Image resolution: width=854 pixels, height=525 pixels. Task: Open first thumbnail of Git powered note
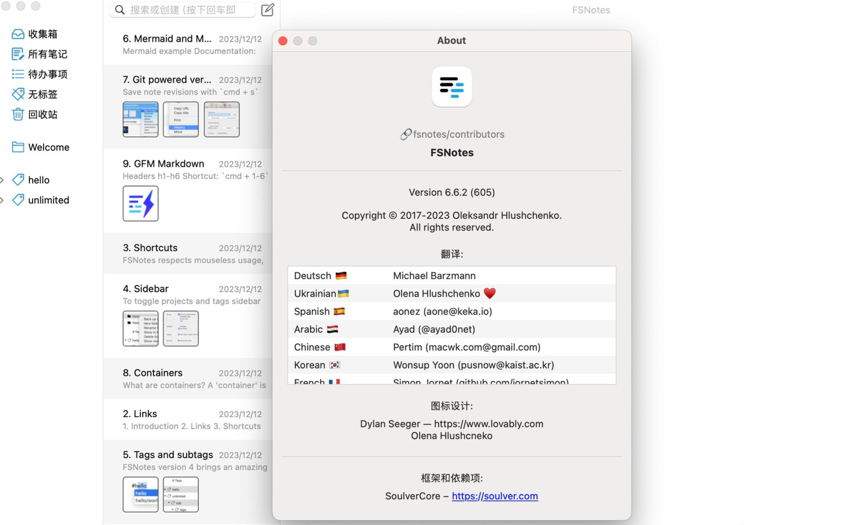(x=141, y=119)
